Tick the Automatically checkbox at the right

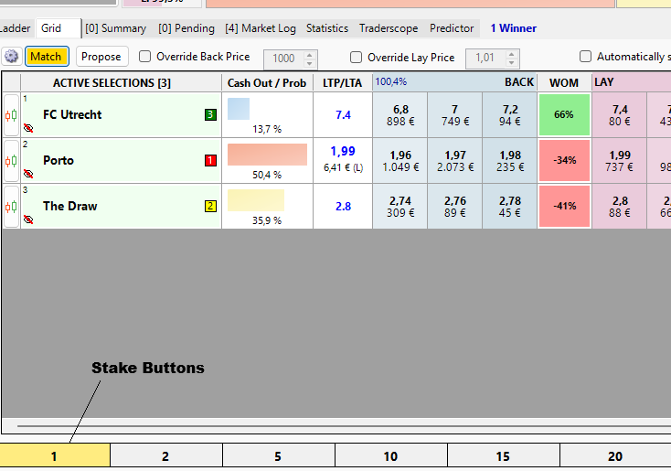click(x=586, y=57)
